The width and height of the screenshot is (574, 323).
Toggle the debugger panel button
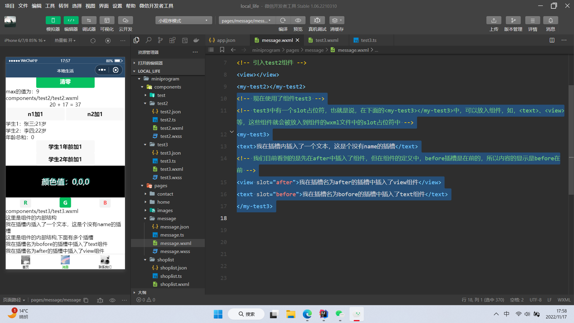click(89, 20)
